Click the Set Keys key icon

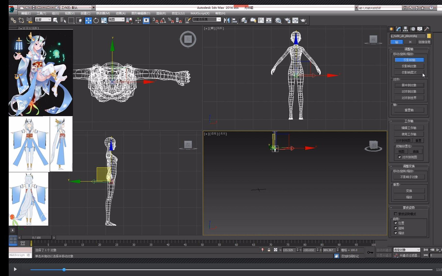pos(370,252)
